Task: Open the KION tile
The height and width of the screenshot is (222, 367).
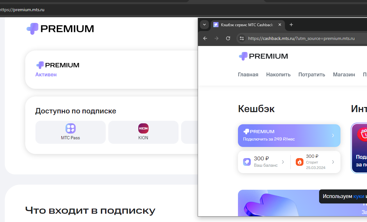Action: 143,132
